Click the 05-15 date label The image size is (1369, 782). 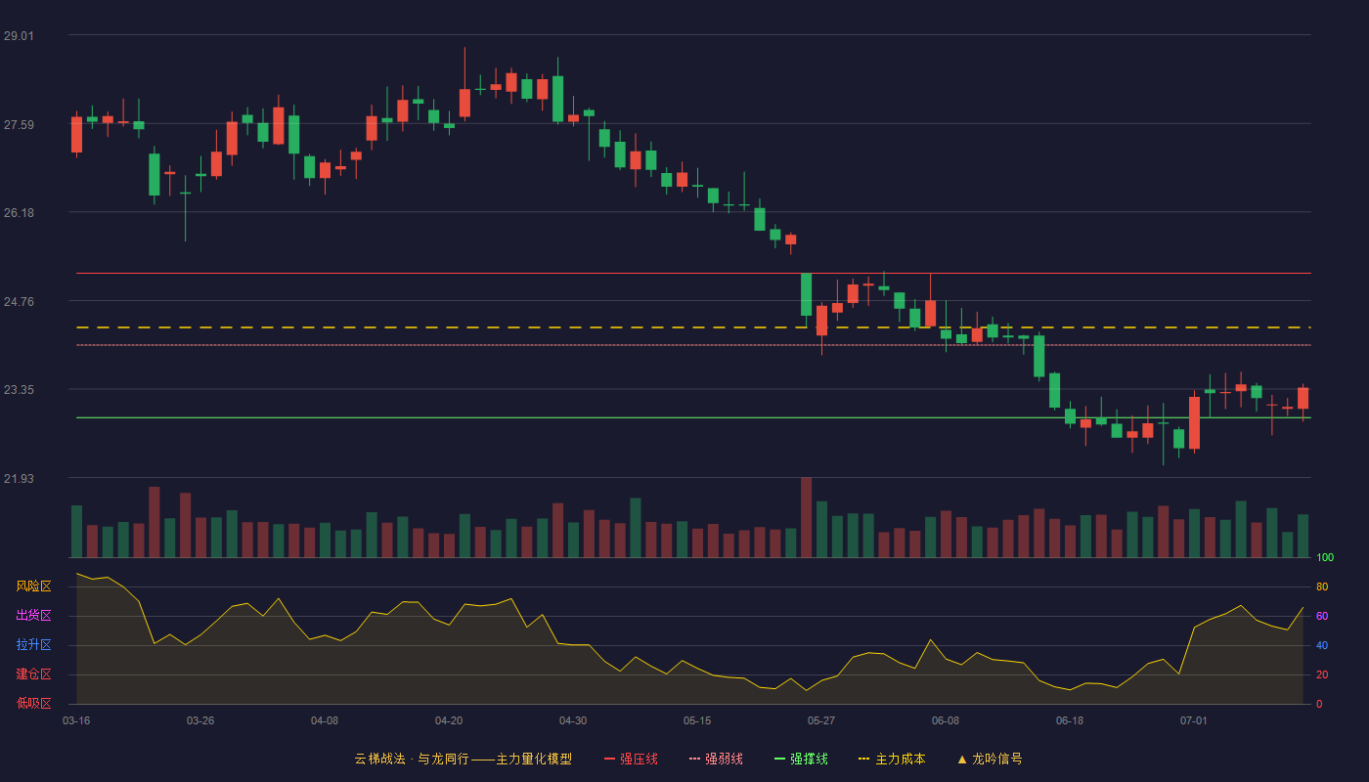697,720
